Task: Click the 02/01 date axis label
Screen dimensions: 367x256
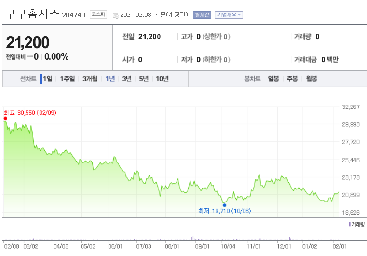Action: click(340, 246)
